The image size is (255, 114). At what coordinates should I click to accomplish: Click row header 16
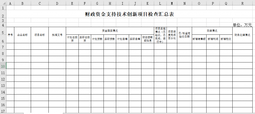[3, 104]
